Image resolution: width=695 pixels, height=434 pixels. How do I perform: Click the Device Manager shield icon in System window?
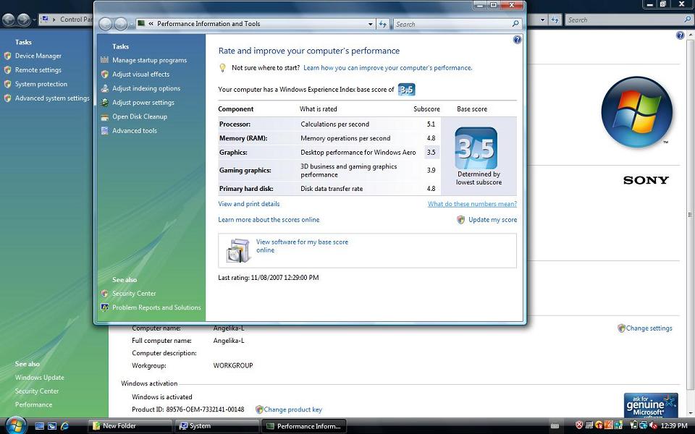7,56
